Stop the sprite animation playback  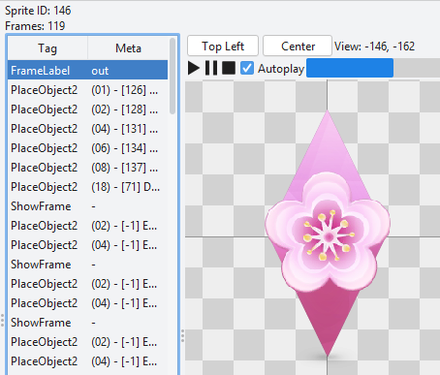(229, 68)
